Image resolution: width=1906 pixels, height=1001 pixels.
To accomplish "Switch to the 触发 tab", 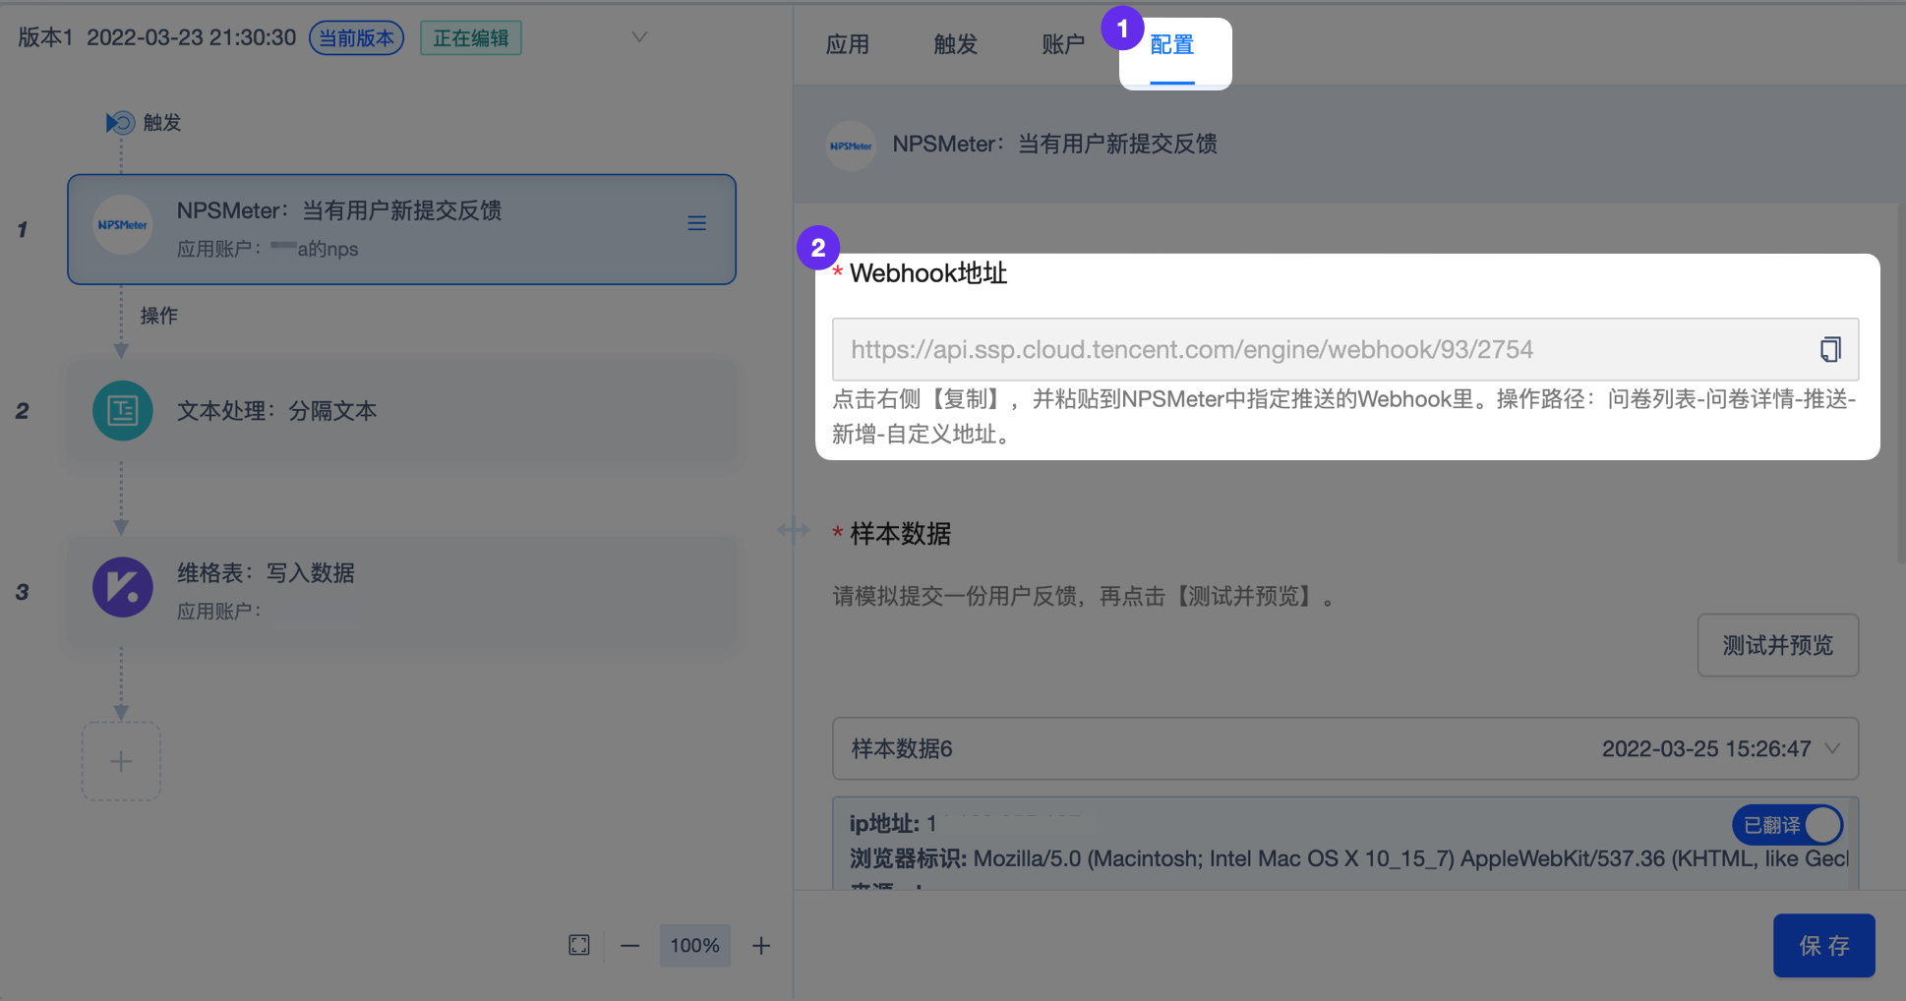I will click(956, 44).
